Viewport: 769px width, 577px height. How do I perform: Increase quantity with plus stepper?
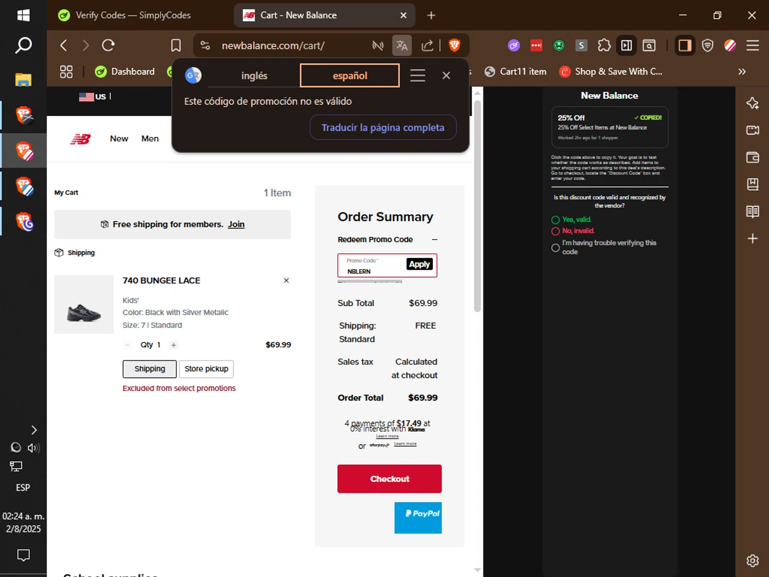point(174,345)
